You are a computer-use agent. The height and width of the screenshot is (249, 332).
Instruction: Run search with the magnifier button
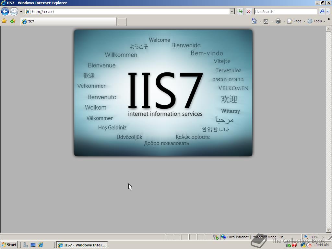coord(322,11)
